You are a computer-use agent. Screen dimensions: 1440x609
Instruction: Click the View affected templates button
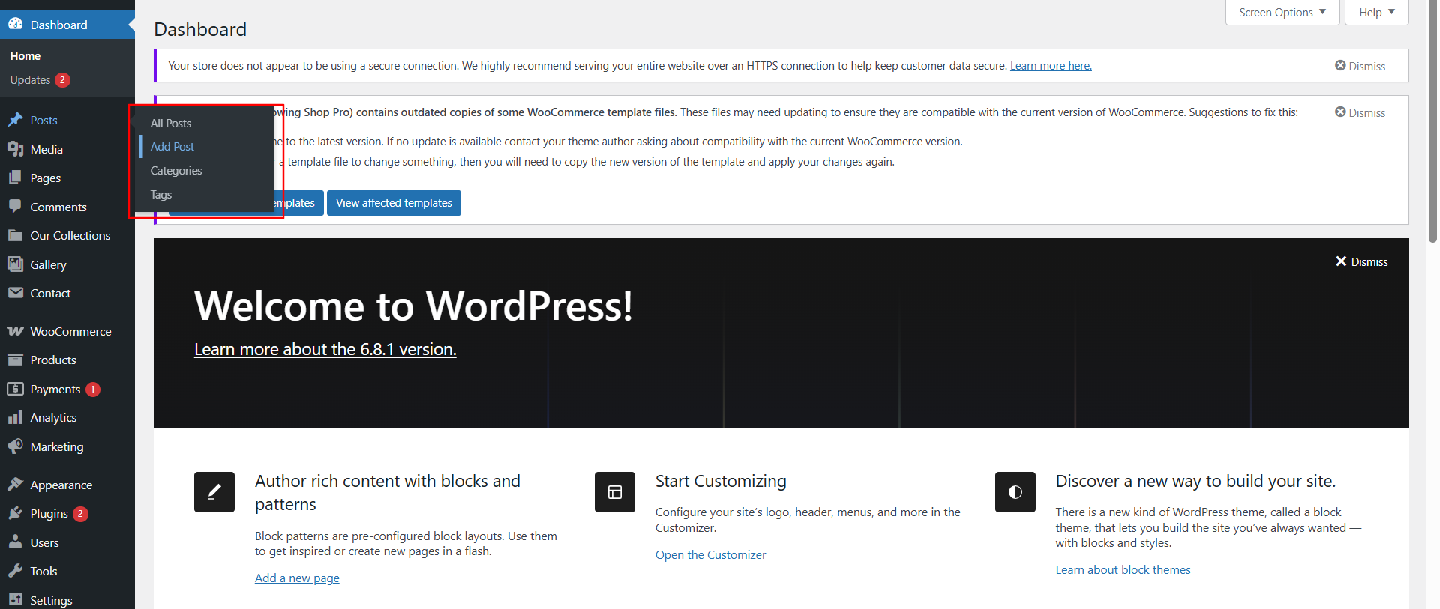click(394, 203)
